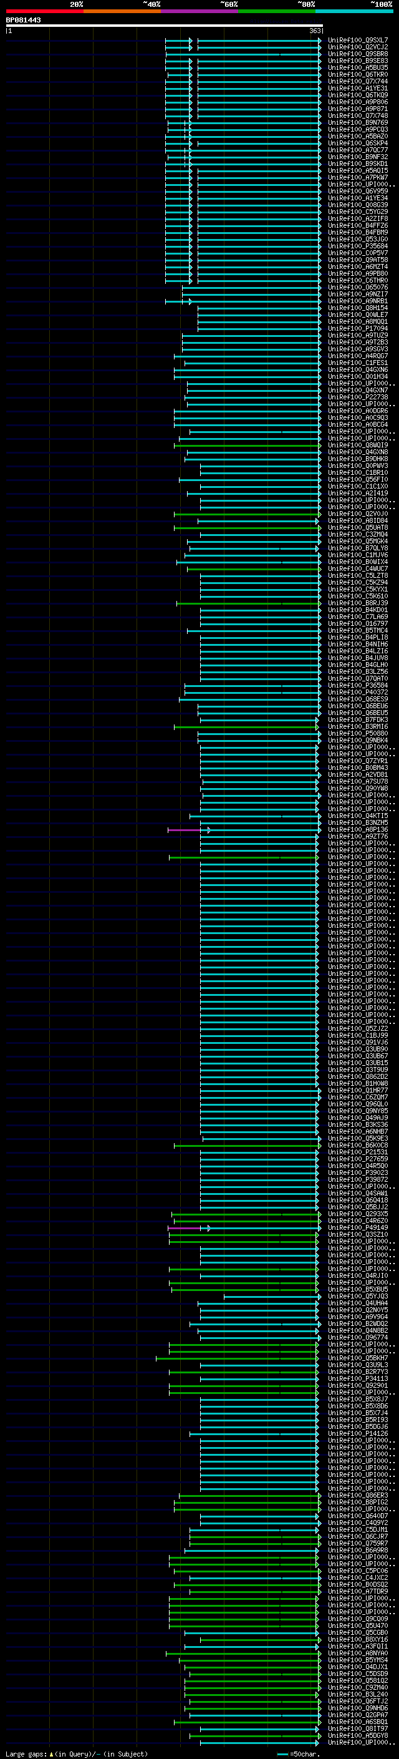Open hit UniRef100_Q2VCJ2
Screen dimensions: 399x1759
357,47
